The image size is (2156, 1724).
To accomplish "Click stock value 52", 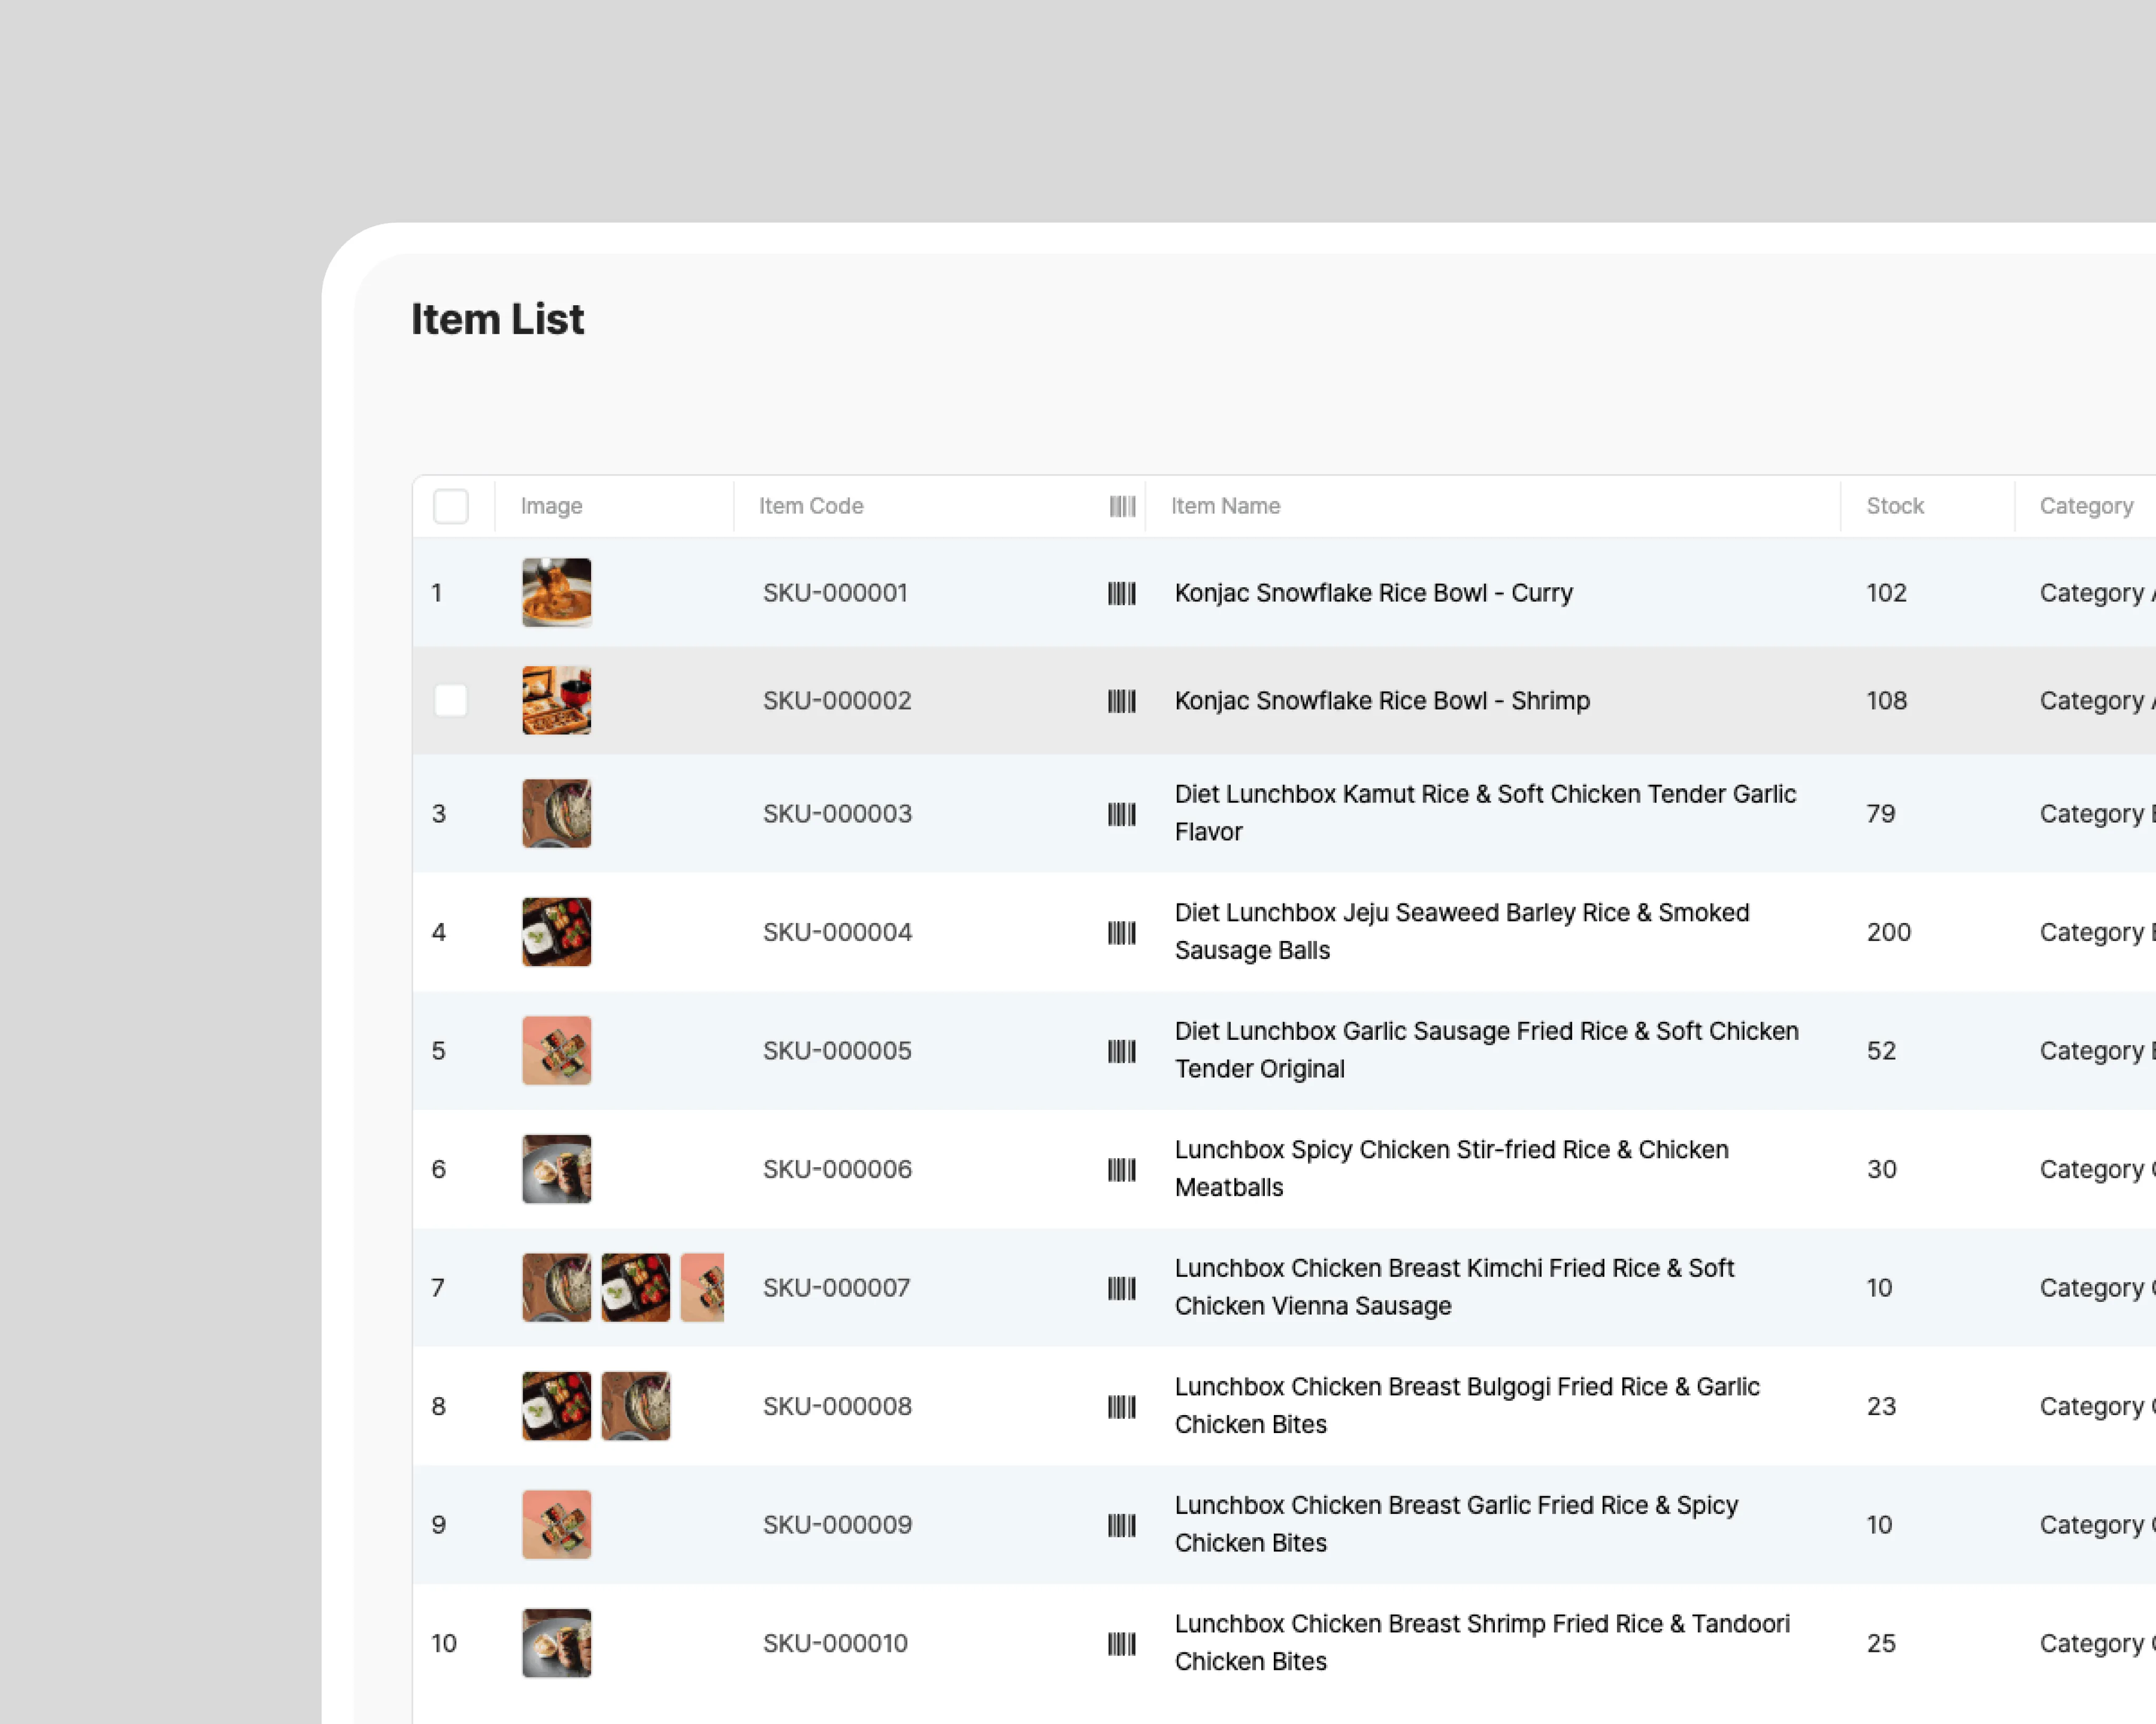I will tap(1882, 1051).
